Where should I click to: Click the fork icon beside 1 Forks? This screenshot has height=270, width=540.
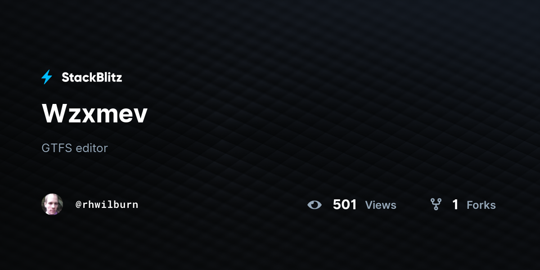click(x=436, y=205)
